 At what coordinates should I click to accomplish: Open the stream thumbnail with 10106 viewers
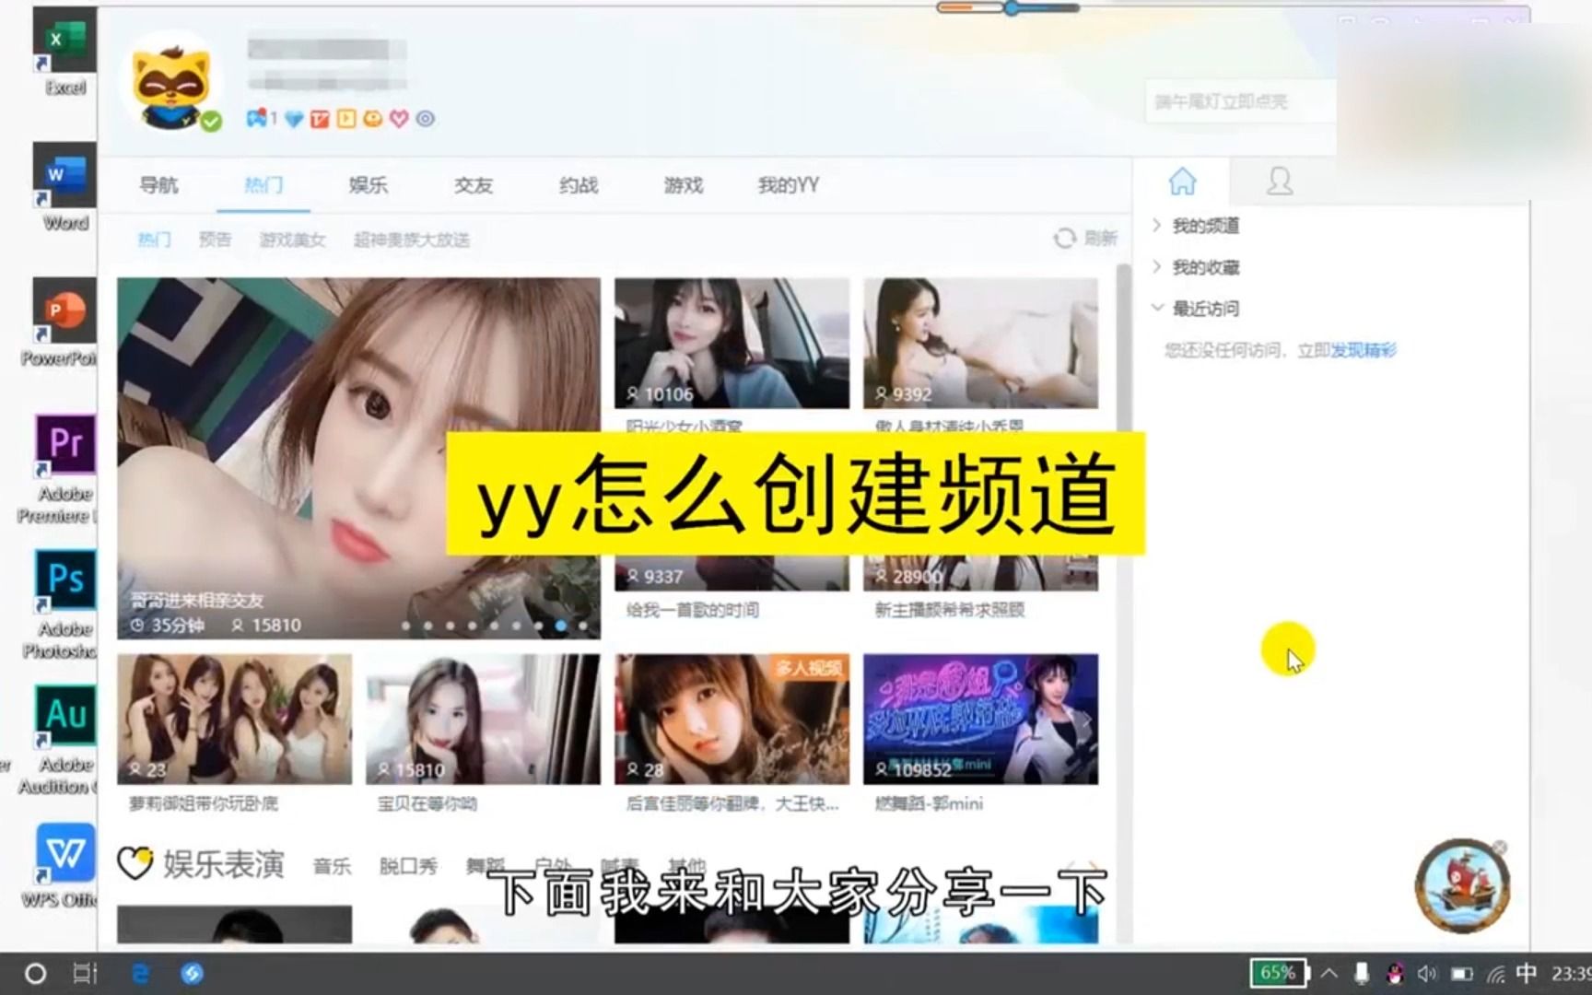pos(732,343)
